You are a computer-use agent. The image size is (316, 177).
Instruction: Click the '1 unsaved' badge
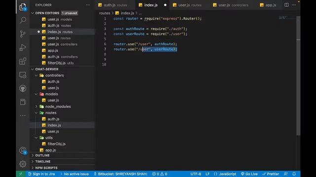[x=69, y=13]
